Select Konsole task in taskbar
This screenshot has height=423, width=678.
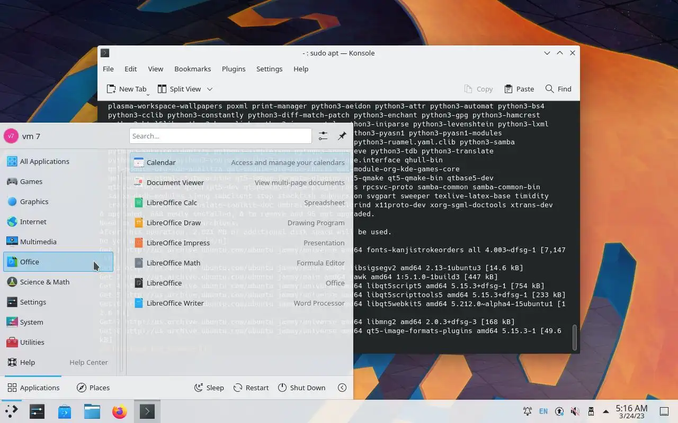point(147,411)
